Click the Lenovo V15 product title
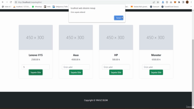Viewport: 194px width, 109px height. click(36, 55)
